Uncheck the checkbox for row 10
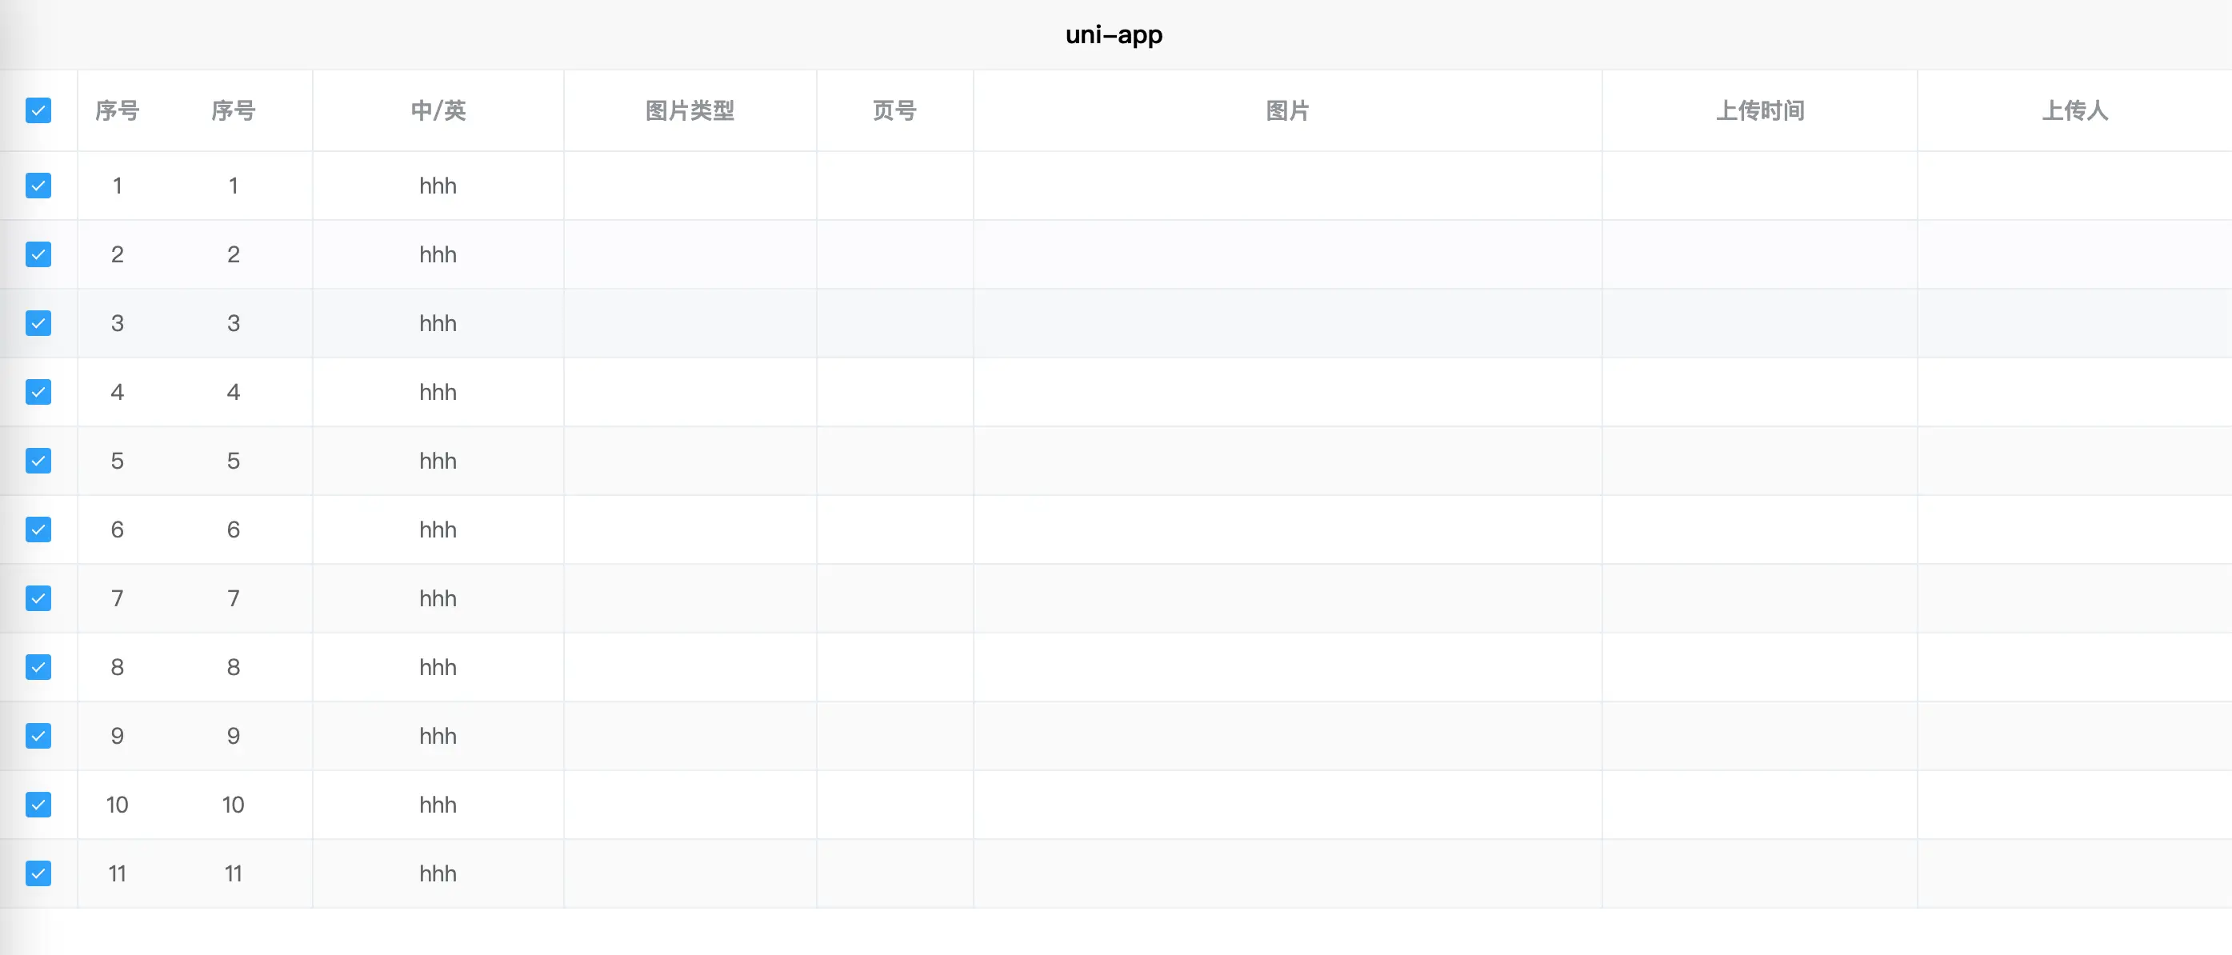 pyautogui.click(x=38, y=804)
